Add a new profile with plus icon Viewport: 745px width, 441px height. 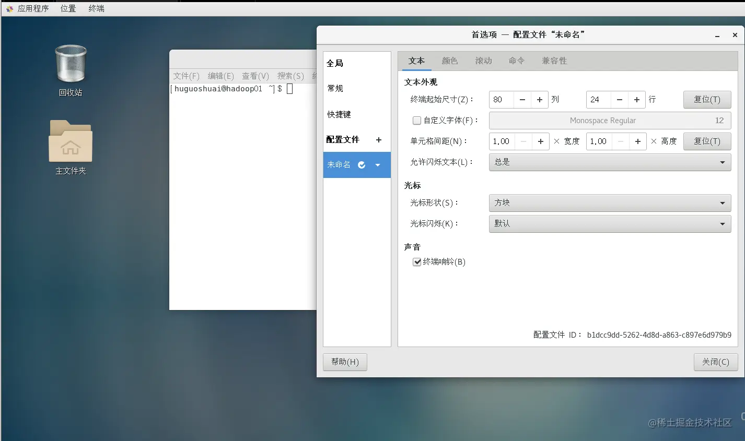379,140
